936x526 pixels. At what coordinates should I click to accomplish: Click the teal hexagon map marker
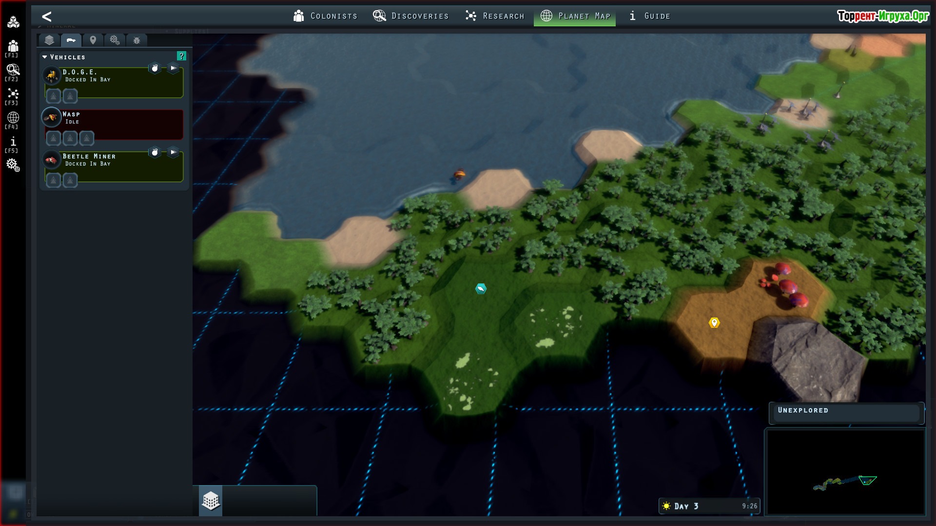point(481,289)
